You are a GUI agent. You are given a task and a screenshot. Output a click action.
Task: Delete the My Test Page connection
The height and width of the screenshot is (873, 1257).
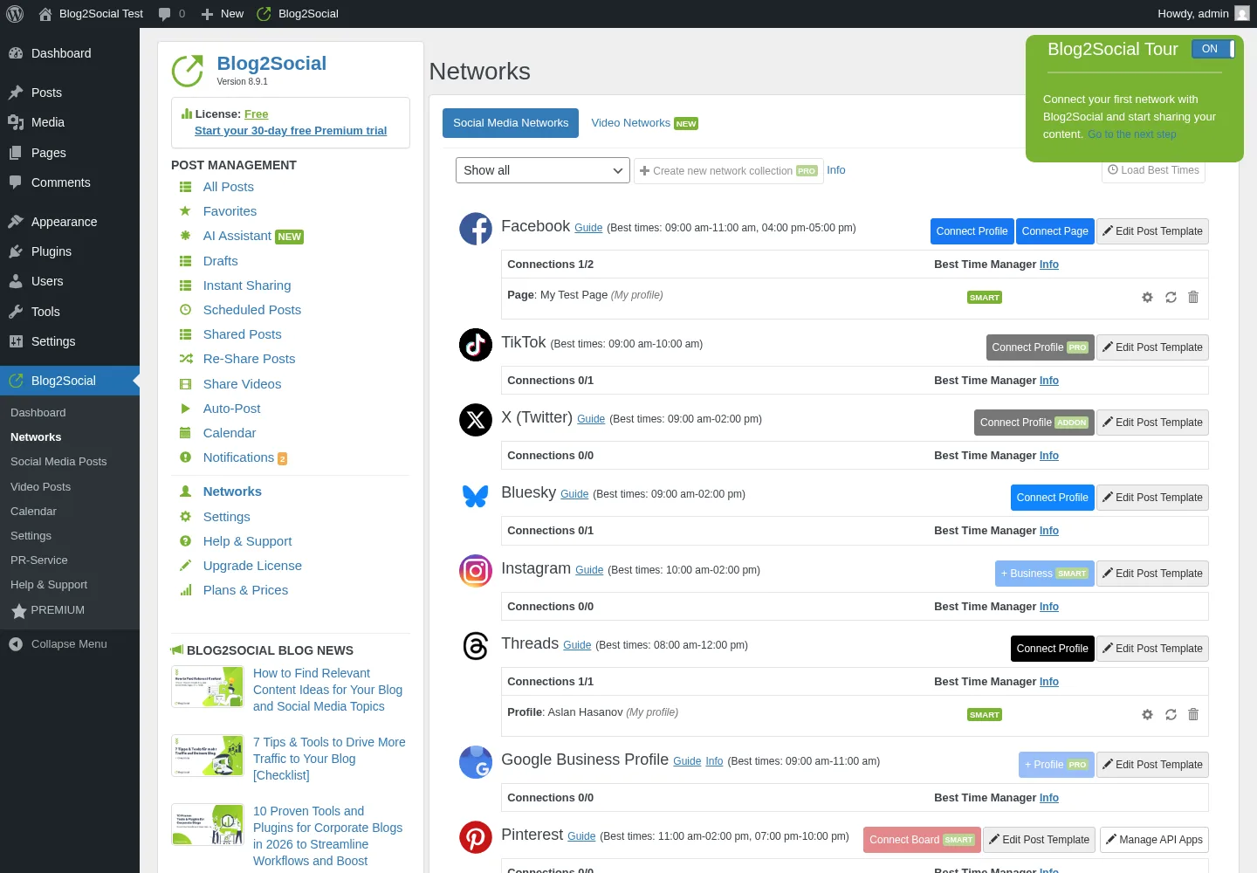[1193, 298]
